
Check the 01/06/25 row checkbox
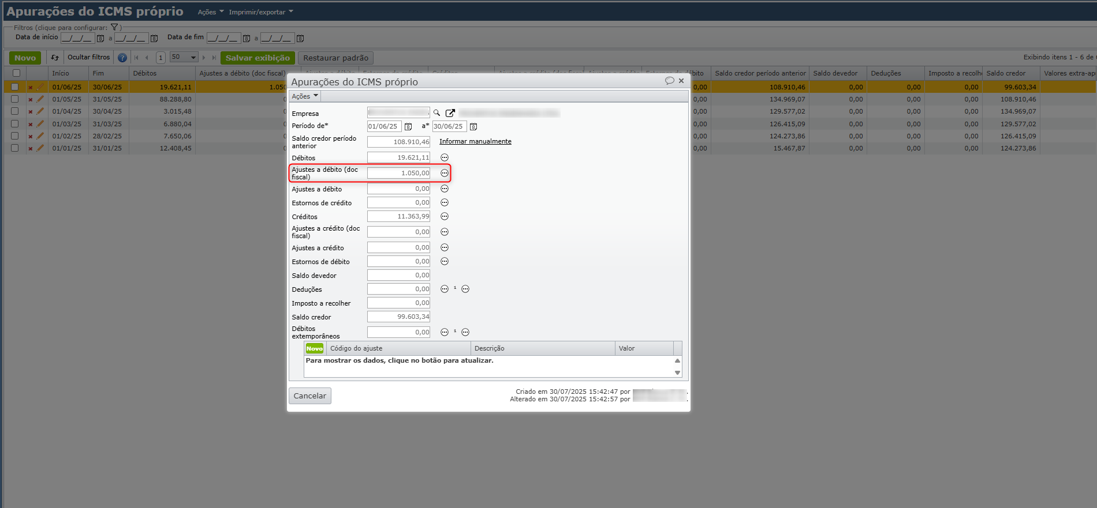[15, 86]
